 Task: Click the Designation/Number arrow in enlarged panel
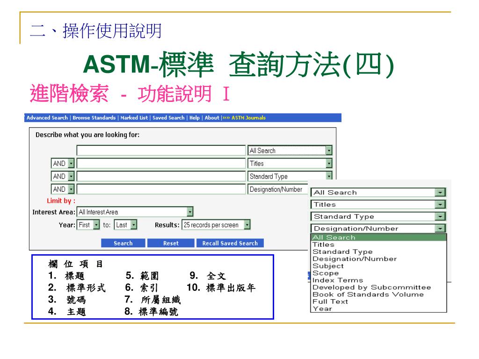(440, 228)
